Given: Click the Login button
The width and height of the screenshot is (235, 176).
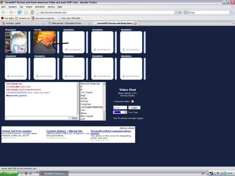Looking at the screenshot, I should click(134, 108).
